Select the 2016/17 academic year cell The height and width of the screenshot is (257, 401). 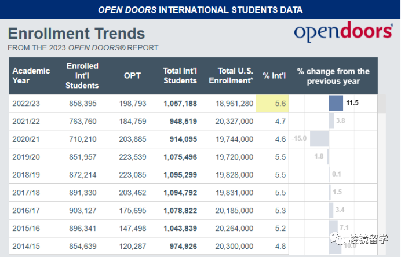click(x=26, y=211)
